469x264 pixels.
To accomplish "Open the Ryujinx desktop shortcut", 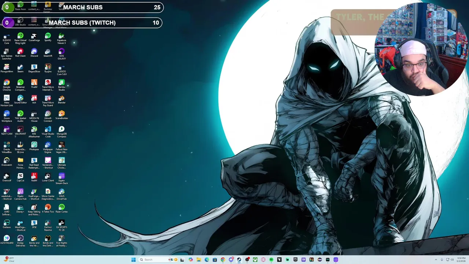I will click(48, 69).
